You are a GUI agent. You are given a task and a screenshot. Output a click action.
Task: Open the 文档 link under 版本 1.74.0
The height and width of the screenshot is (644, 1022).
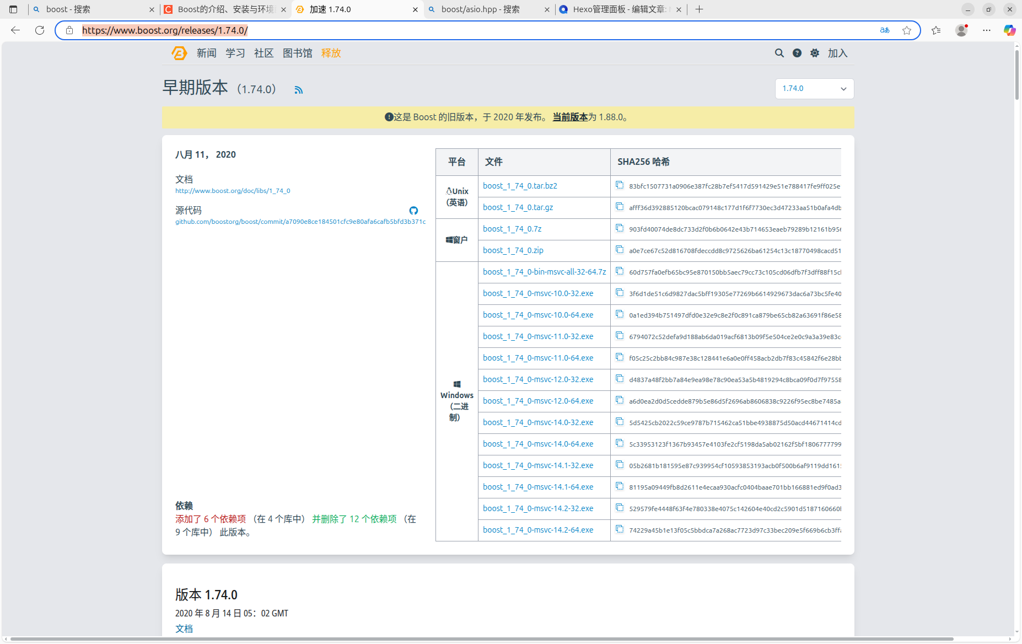(x=184, y=629)
